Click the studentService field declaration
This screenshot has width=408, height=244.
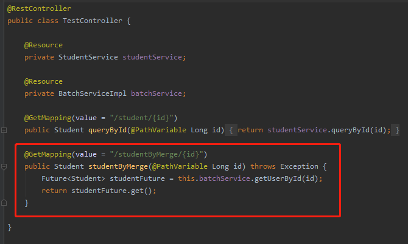point(152,57)
